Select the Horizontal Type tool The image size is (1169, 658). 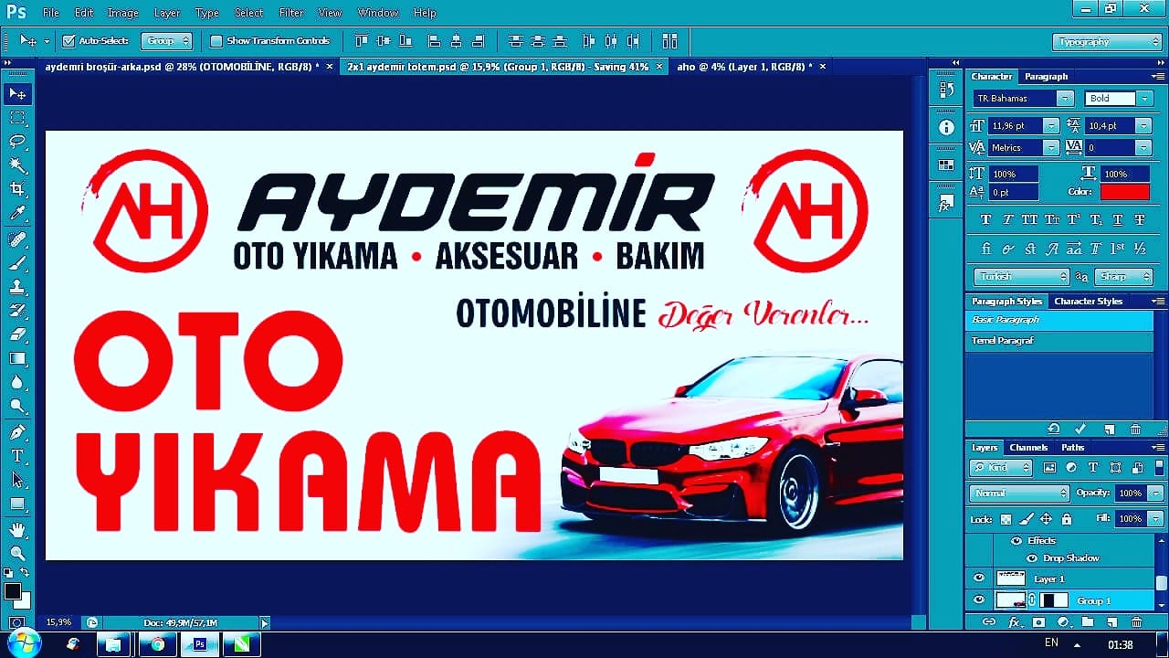[x=17, y=456]
